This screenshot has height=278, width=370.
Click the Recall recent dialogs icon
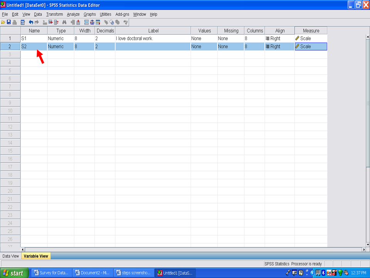[x=23, y=22]
